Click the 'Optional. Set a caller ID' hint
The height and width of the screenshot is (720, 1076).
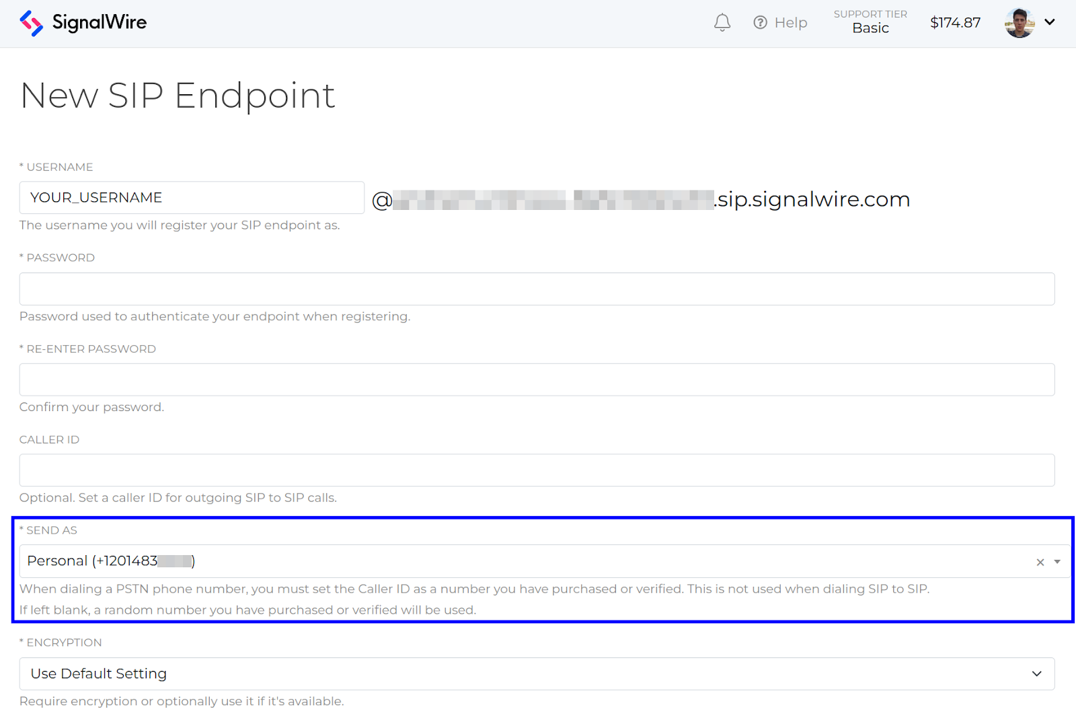click(x=178, y=498)
